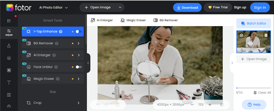Collapse the right image panel arrow
The height and width of the screenshot is (111, 274).
232,63
